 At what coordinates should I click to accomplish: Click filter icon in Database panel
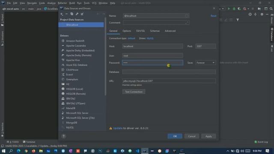coord(238,20)
